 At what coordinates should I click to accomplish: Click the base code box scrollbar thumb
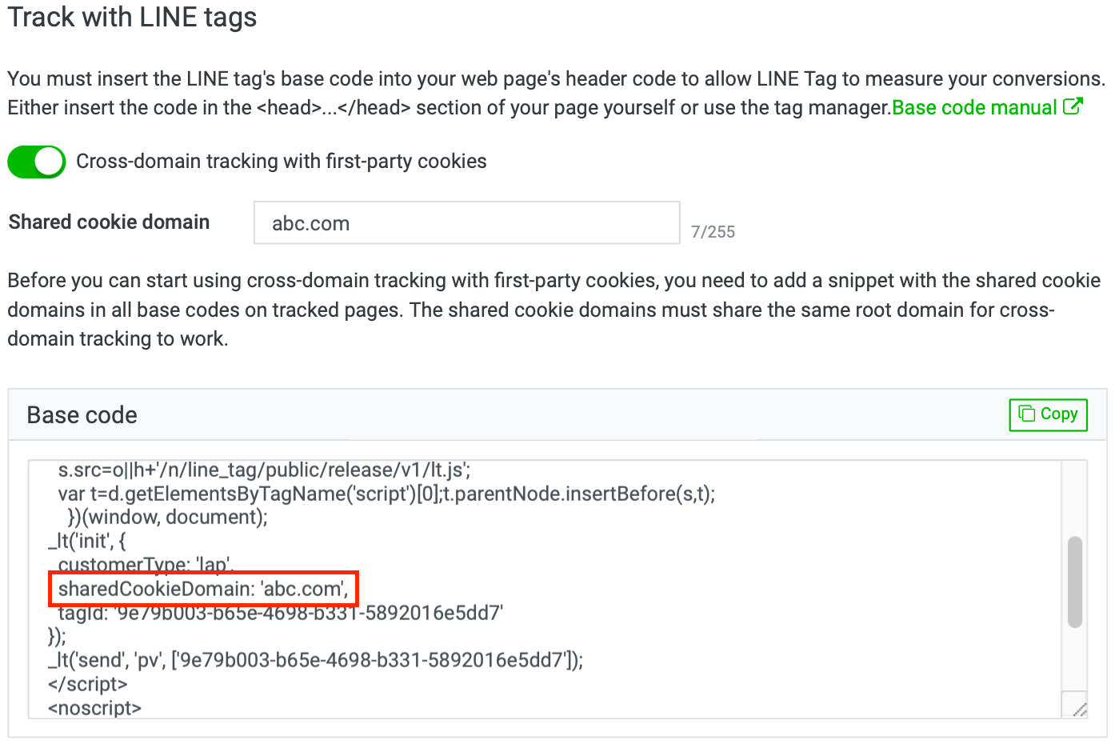click(1075, 582)
